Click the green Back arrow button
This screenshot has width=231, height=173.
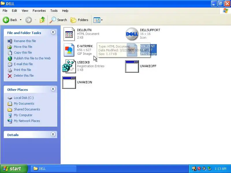(x=6, y=20)
